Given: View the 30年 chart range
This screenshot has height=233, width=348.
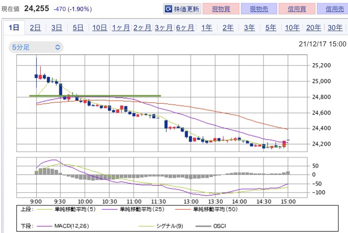Looking at the screenshot, I should (335, 28).
